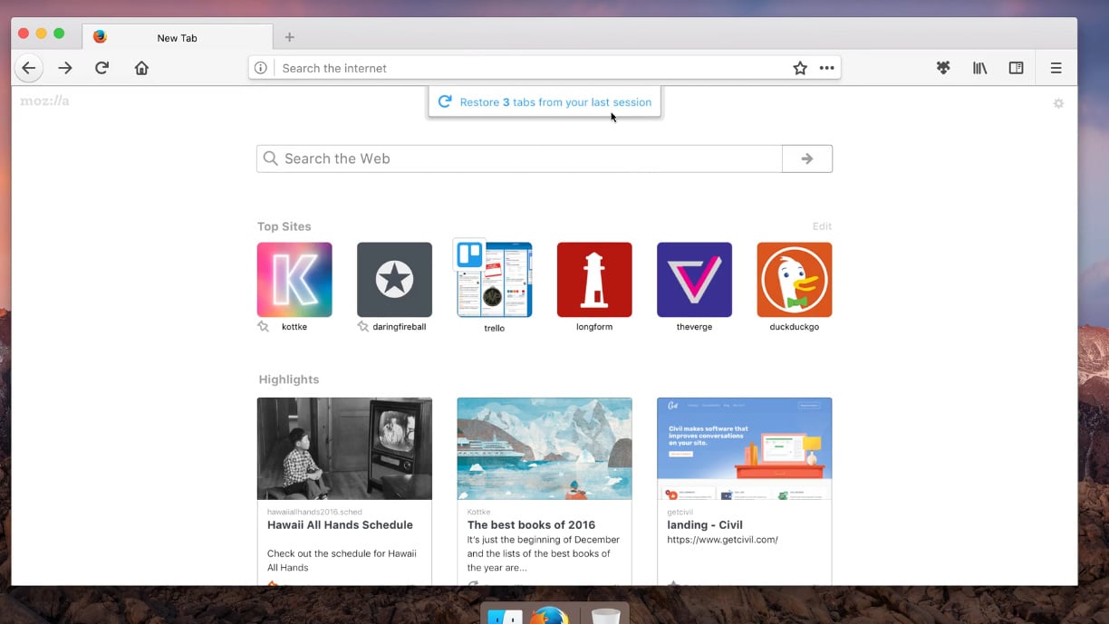Edit the Top Sites section
Image resolution: width=1109 pixels, height=624 pixels.
click(822, 226)
